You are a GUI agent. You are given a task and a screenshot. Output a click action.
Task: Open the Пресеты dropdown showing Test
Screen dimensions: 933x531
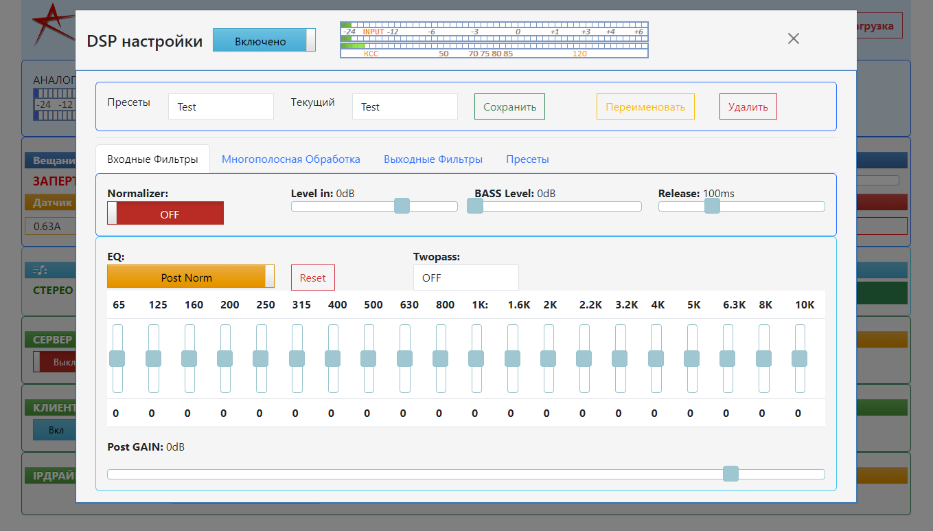click(220, 107)
